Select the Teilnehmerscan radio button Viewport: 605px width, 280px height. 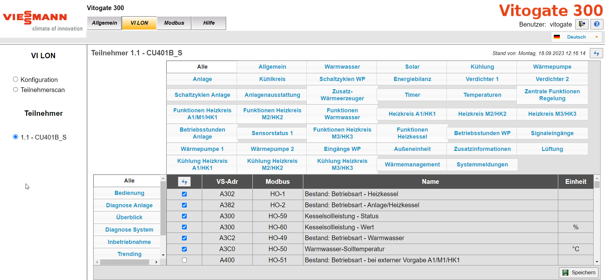15,90
